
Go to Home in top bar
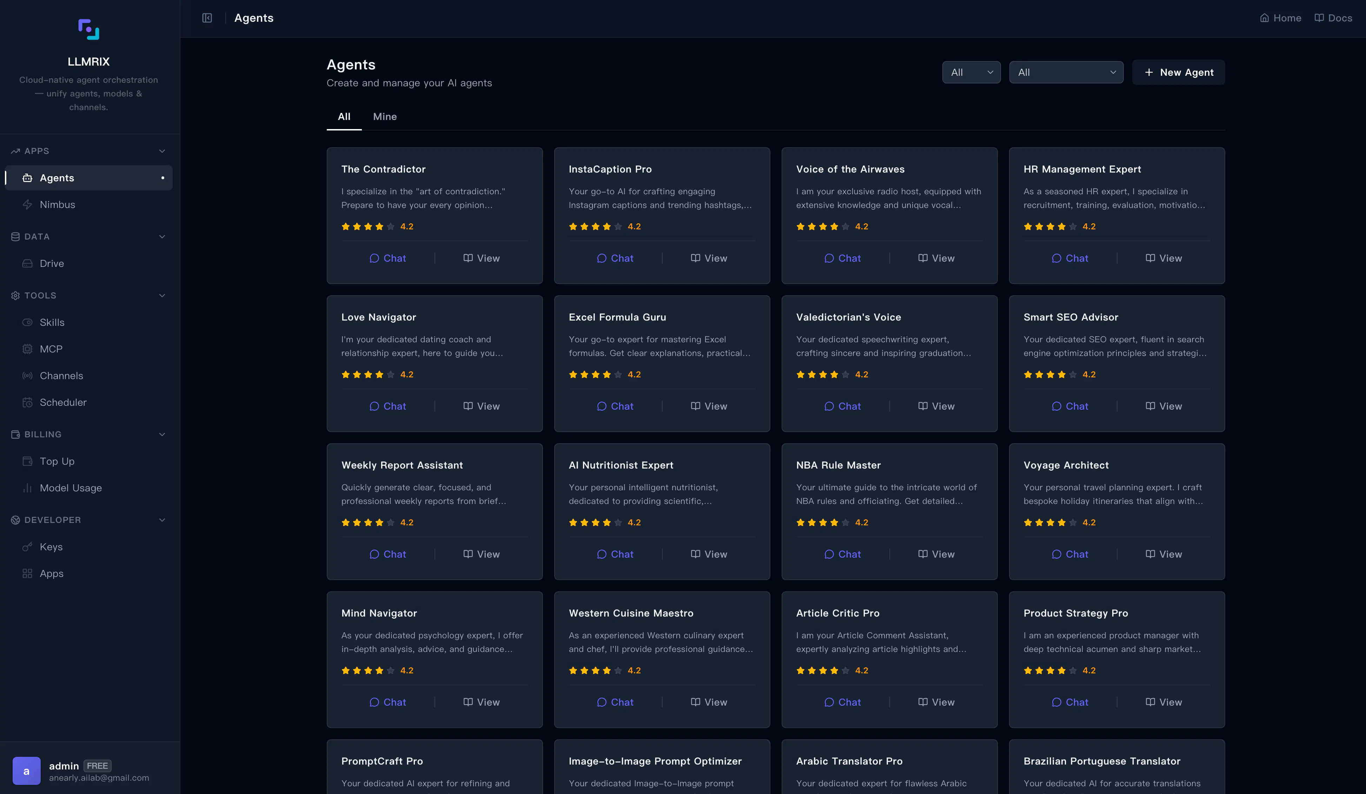tap(1280, 18)
